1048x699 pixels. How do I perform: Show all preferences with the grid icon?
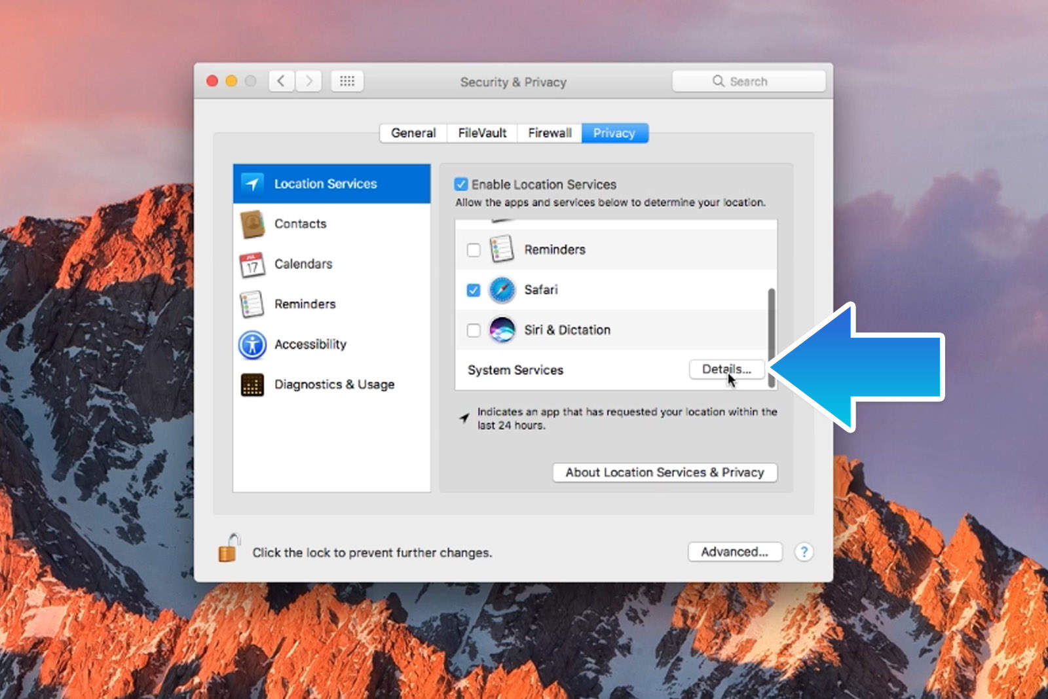347,81
